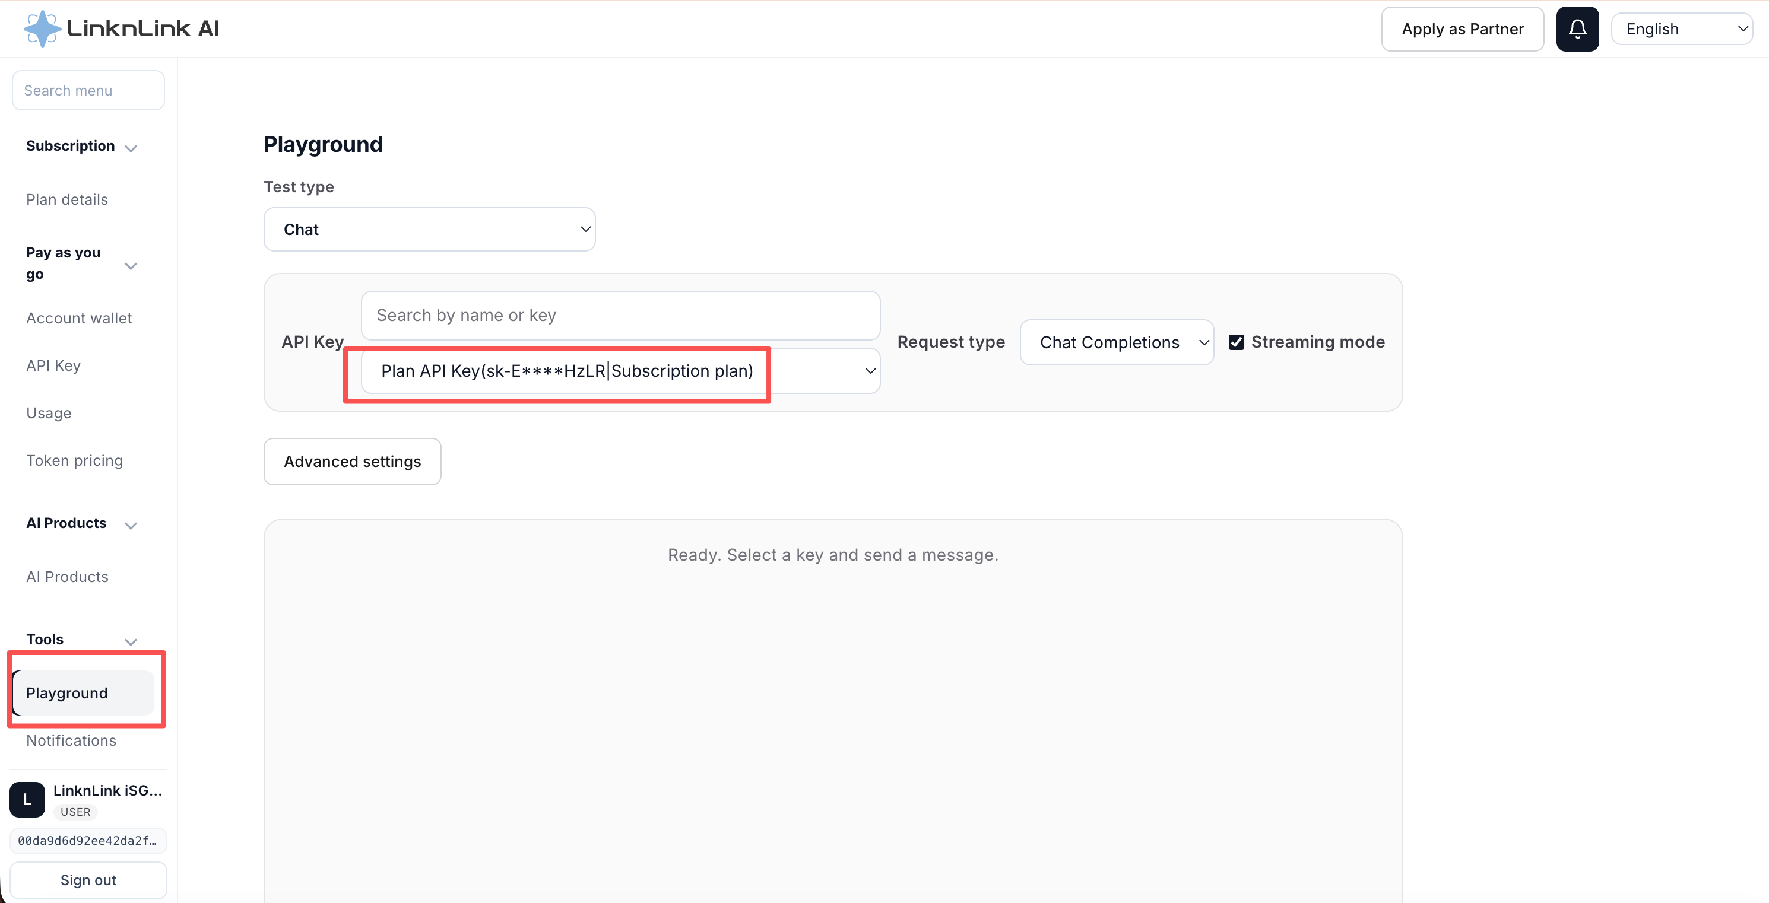Click the LinknLink AI brand text

coord(143,29)
